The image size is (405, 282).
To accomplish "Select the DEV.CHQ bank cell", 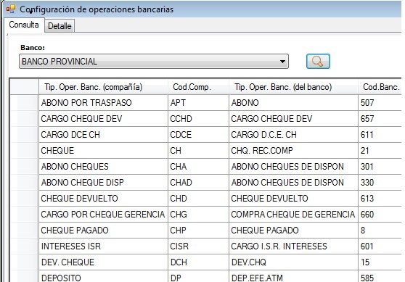I will (x=293, y=262).
